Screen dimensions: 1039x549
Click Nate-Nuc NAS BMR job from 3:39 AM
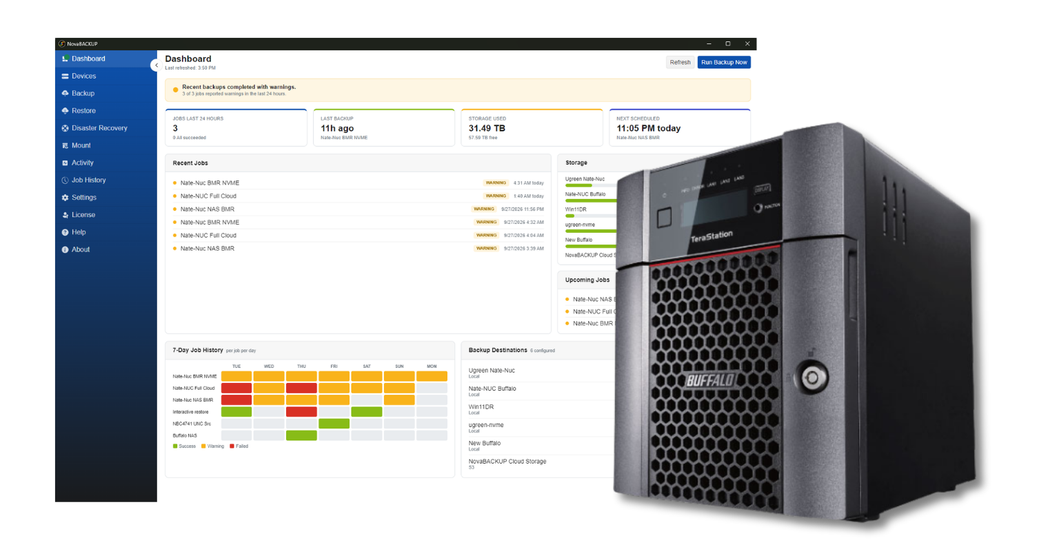point(359,249)
